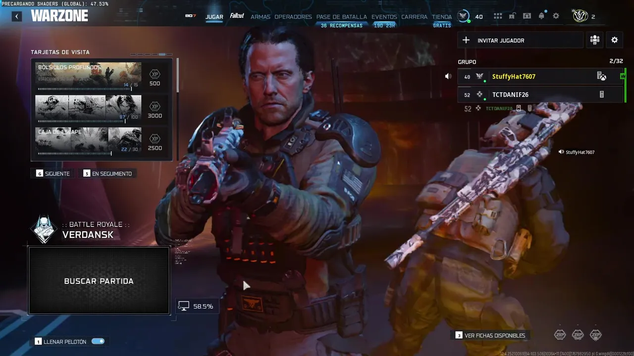
Task: Go back using the arrow beside WARZONE
Action: coord(17,16)
